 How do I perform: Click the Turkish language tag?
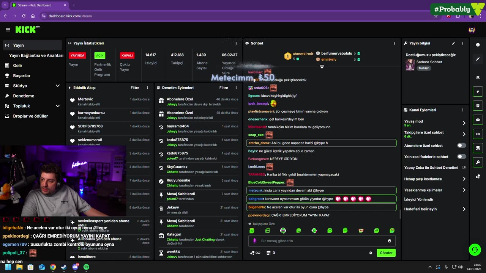424,68
